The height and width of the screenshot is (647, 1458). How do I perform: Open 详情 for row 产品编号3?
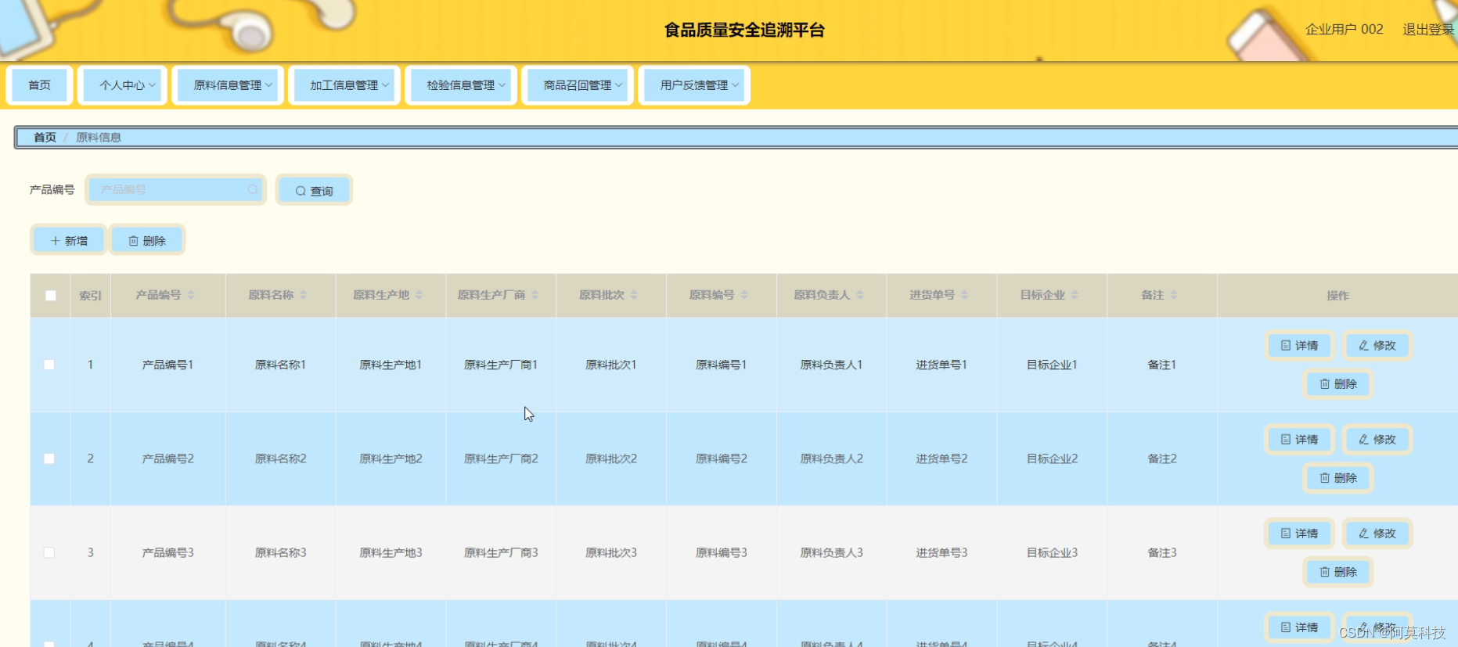click(x=1299, y=533)
